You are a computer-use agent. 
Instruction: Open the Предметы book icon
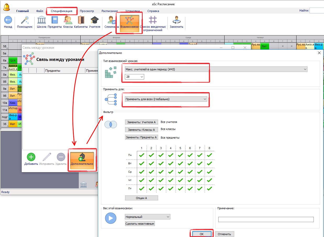click(x=55, y=20)
